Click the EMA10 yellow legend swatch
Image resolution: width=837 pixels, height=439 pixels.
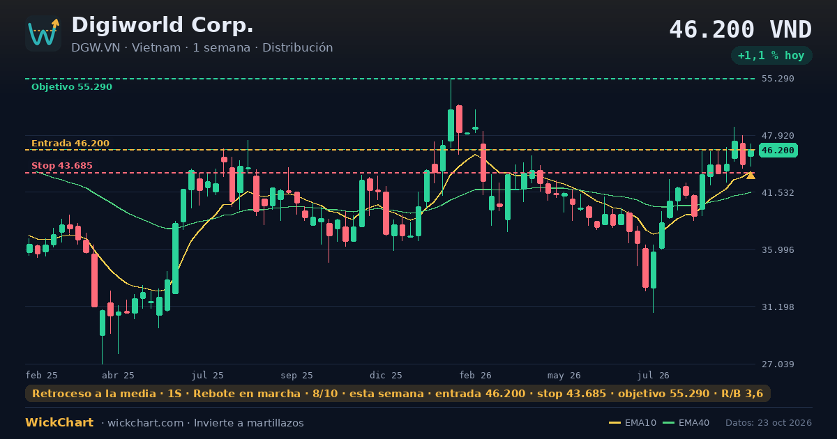click(614, 423)
